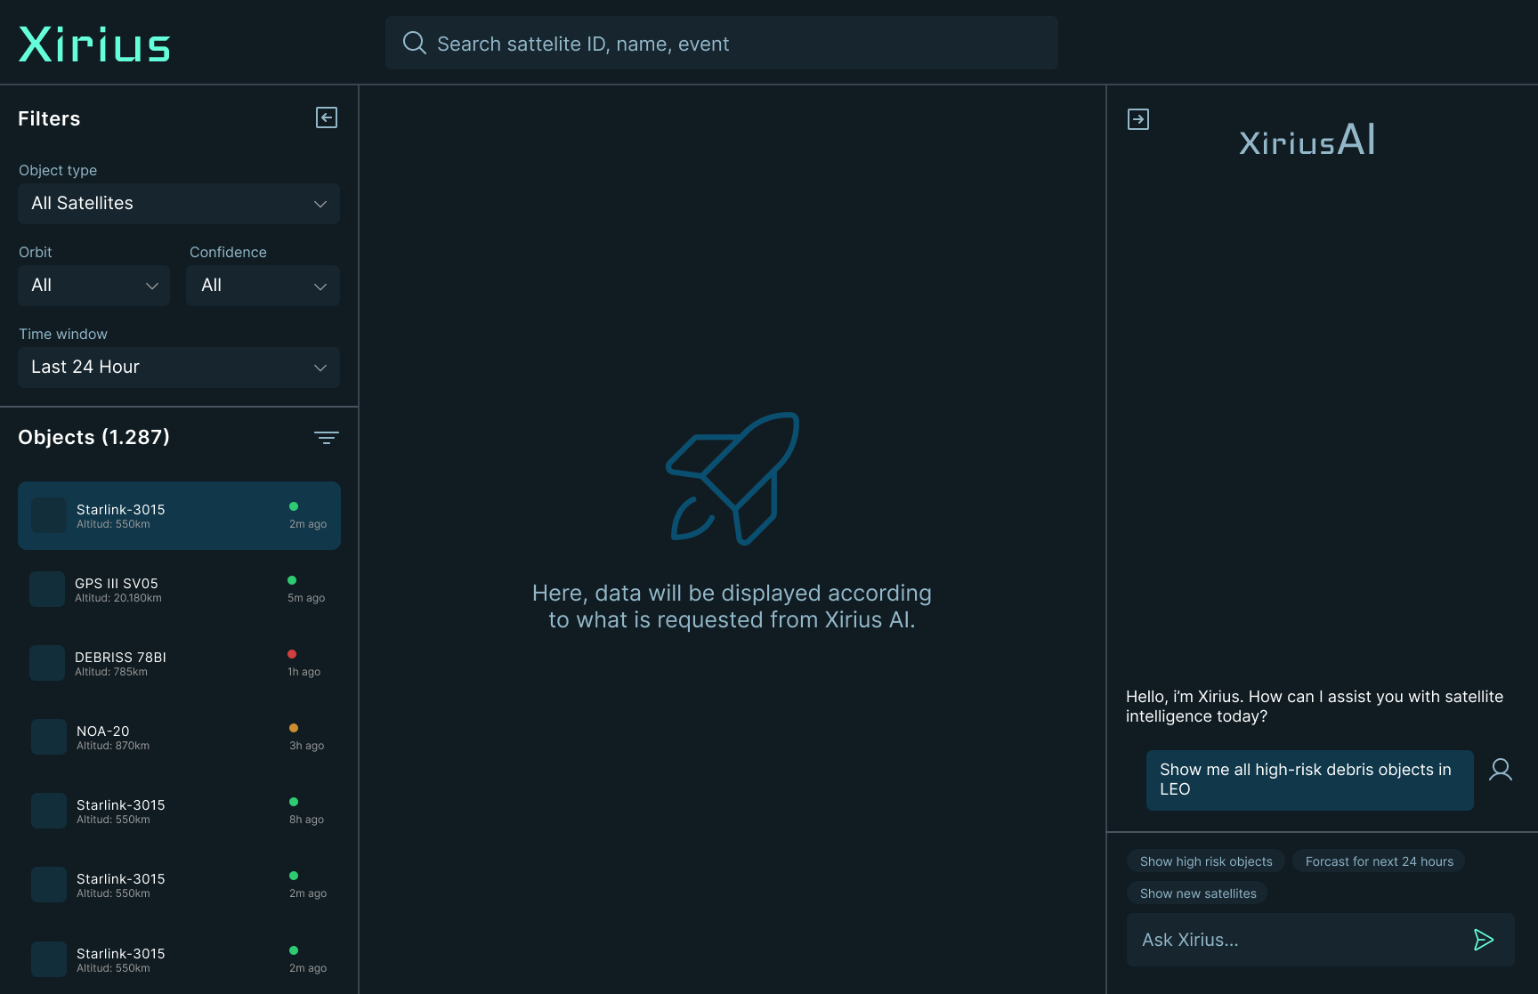This screenshot has width=1538, height=994.
Task: Click the Xirius logo
Action: 94,44
